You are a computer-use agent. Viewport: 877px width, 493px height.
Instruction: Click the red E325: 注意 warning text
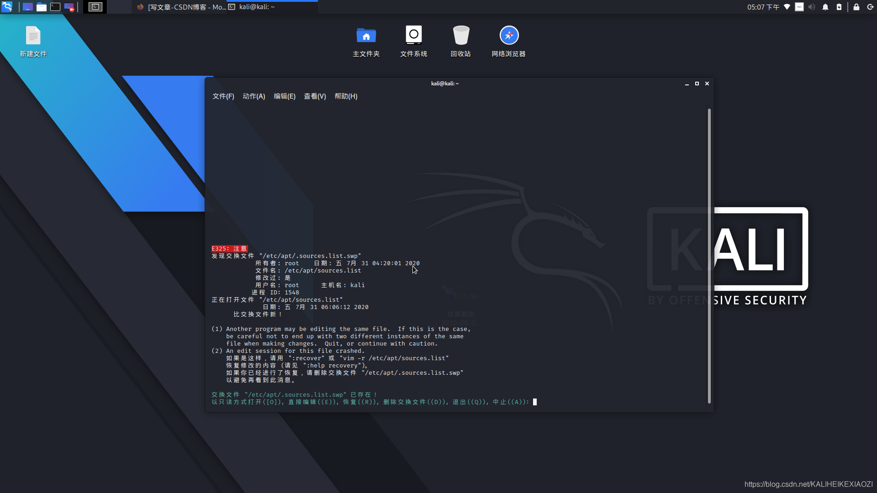pyautogui.click(x=229, y=249)
